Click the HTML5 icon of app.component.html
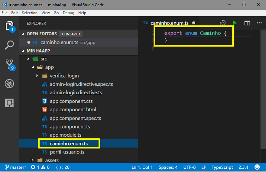The height and width of the screenshot is (172, 266). pyautogui.click(x=44, y=110)
